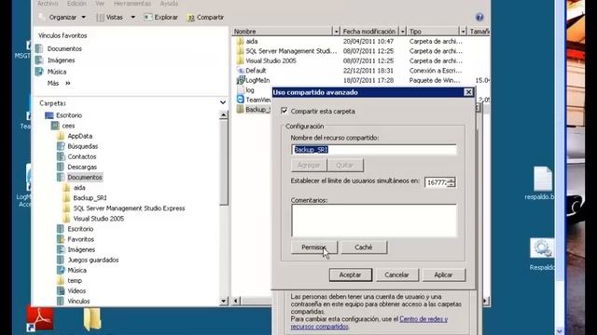Click the Comentarios text area
Image resolution: width=597 pixels, height=335 pixels.
pos(373,221)
